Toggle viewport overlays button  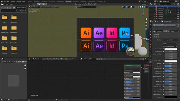tap(131, 7)
